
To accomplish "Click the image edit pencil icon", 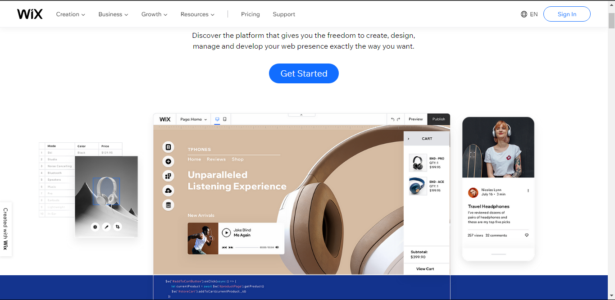I will coord(107,227).
